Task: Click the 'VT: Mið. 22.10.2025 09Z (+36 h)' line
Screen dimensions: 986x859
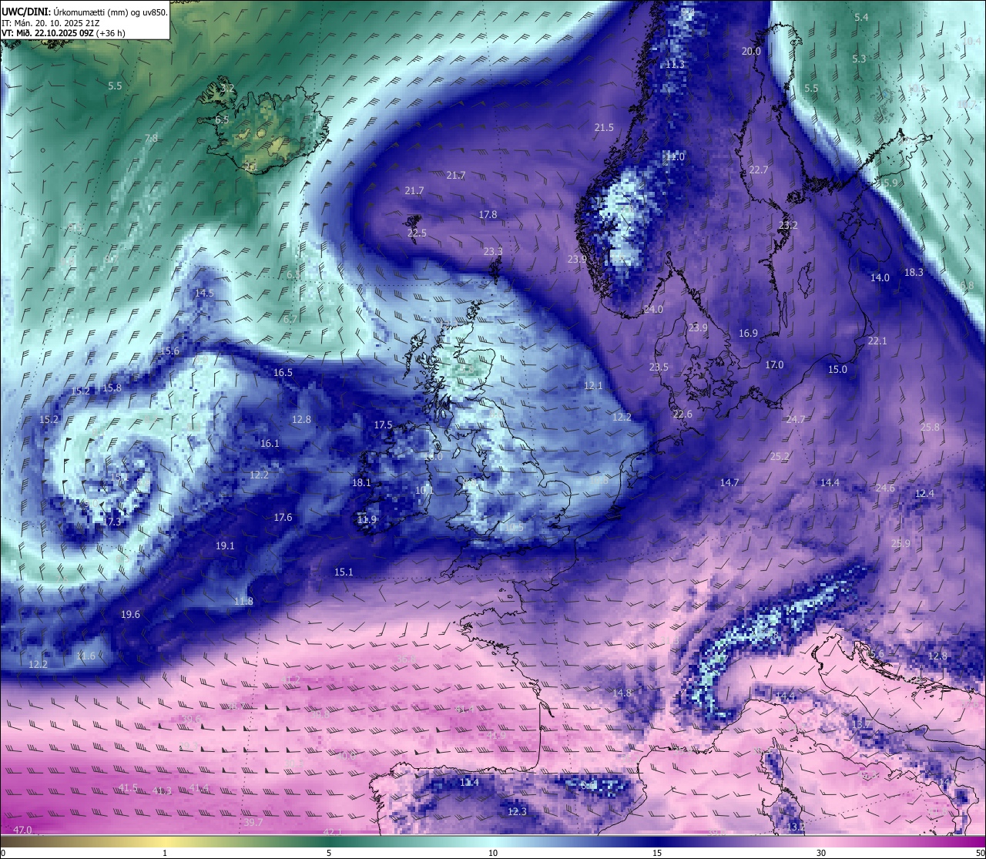Action: (63, 33)
